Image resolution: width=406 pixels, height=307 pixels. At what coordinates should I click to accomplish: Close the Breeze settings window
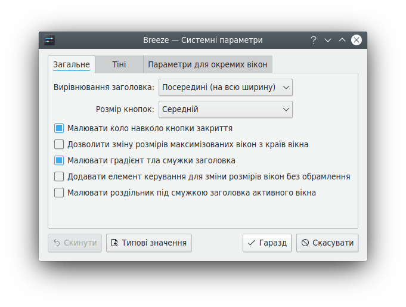[x=357, y=40]
